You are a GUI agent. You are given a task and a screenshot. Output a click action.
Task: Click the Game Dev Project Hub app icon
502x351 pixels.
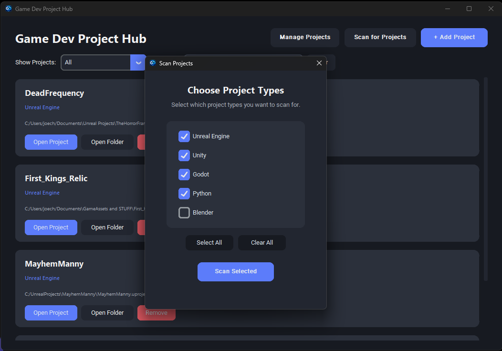point(9,9)
